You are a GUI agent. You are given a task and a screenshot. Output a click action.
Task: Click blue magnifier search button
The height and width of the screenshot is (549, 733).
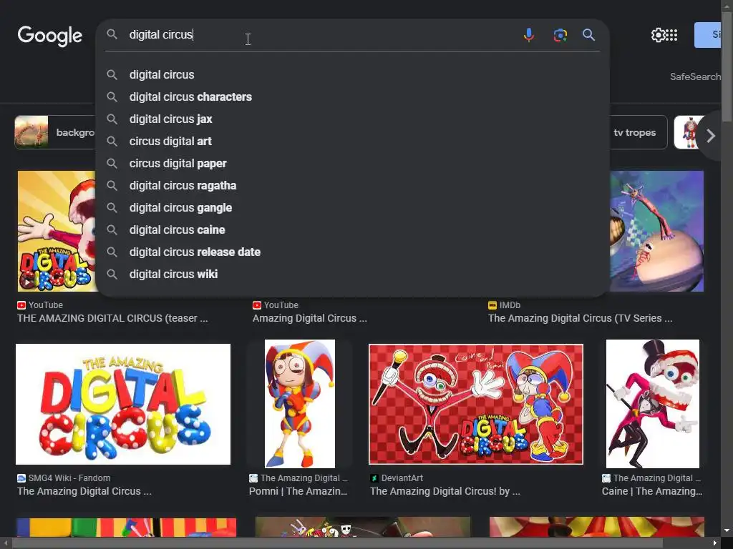[x=588, y=35]
